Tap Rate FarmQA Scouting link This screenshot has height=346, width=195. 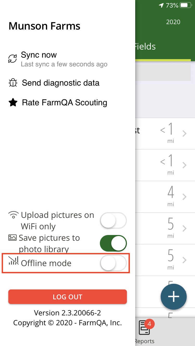tap(64, 103)
